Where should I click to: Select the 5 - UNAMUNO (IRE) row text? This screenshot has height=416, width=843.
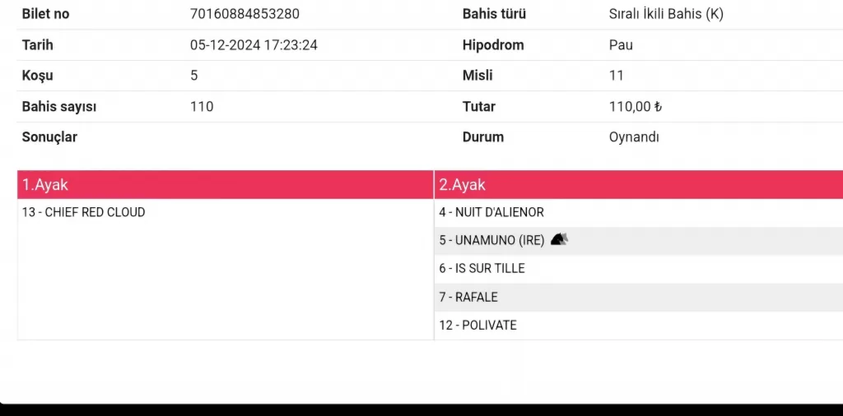[x=491, y=241]
